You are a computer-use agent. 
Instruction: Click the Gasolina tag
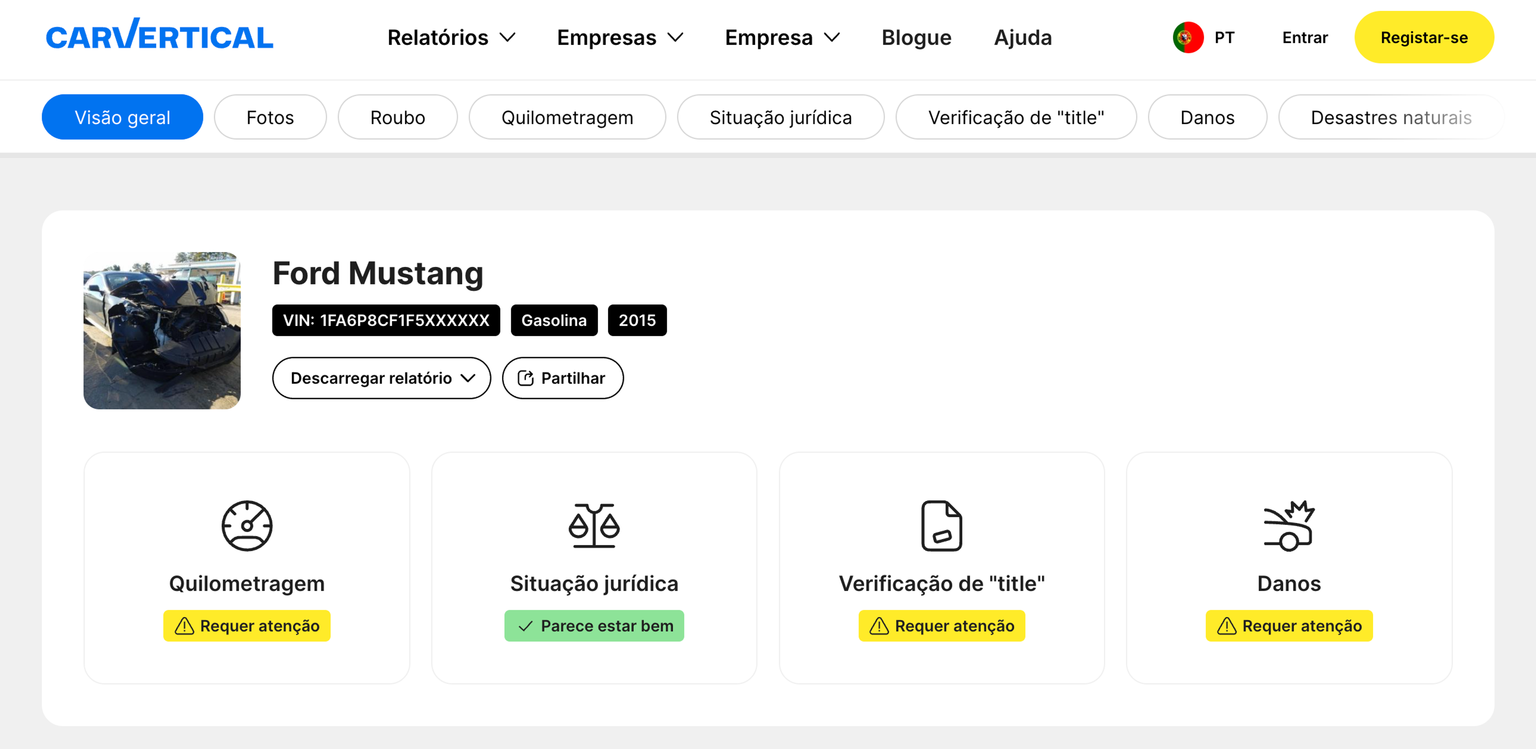click(x=554, y=320)
